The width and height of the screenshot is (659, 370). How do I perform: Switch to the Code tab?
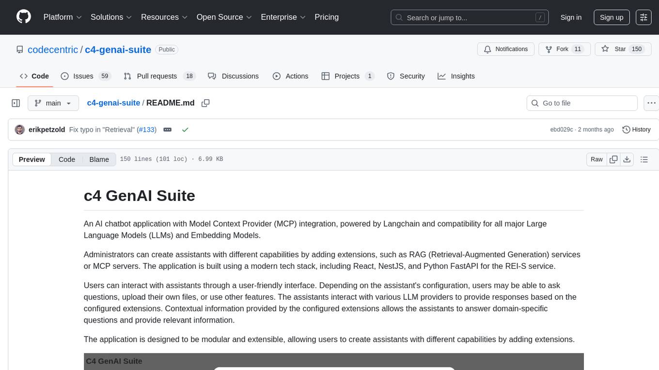point(34,76)
